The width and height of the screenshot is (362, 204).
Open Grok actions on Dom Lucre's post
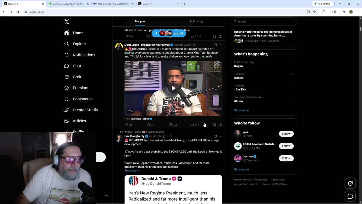click(x=215, y=45)
